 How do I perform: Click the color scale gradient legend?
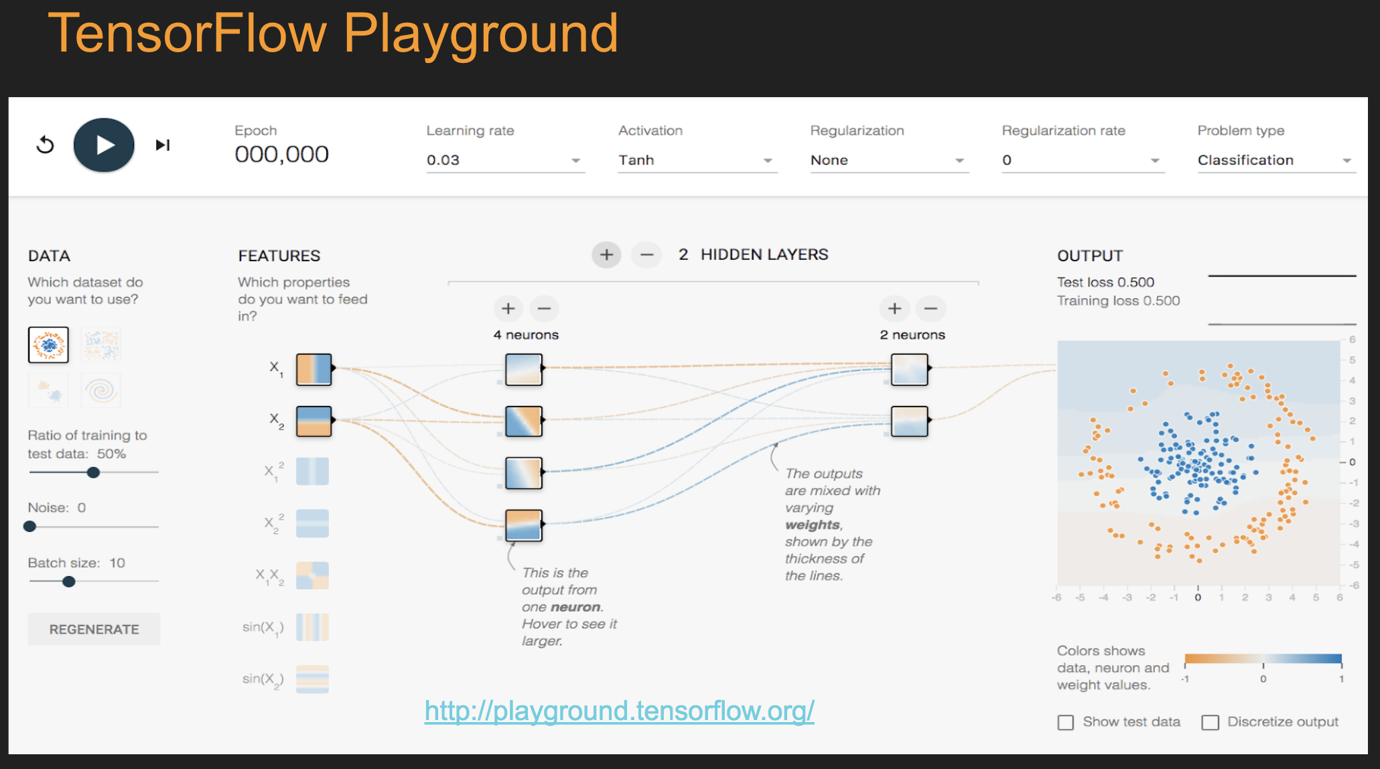pyautogui.click(x=1263, y=658)
